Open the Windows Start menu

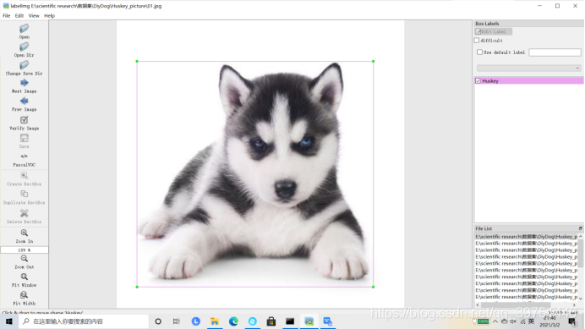[9, 321]
